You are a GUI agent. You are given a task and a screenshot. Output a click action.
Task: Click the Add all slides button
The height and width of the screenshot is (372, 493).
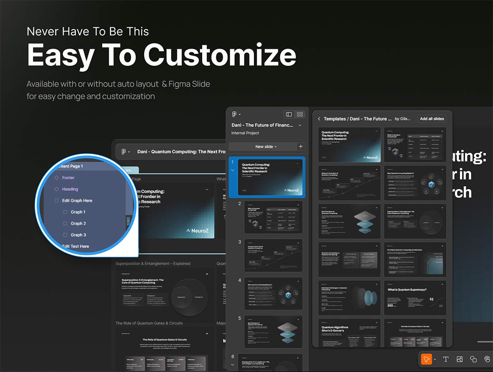coord(431,119)
